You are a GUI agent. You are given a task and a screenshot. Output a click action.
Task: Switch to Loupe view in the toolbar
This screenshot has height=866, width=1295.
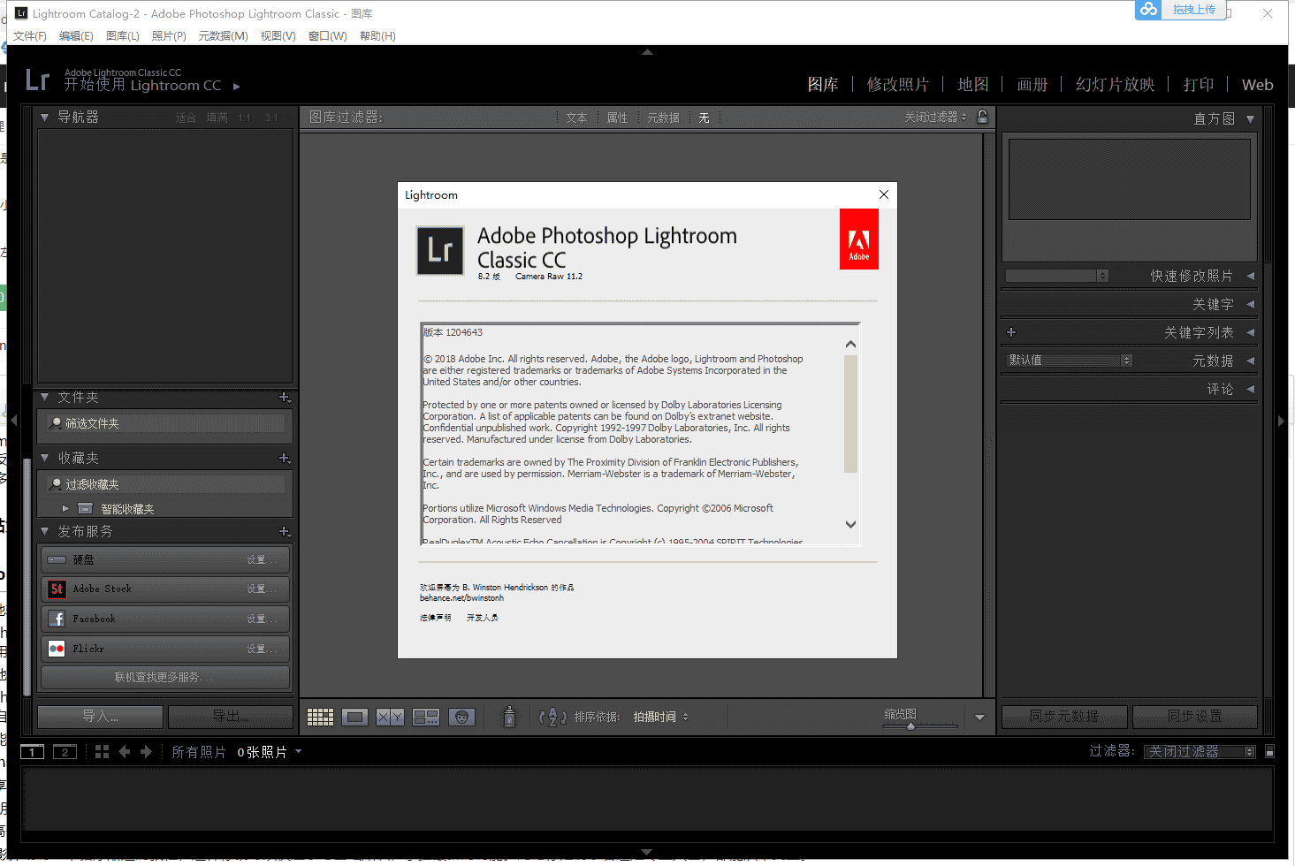(x=354, y=716)
